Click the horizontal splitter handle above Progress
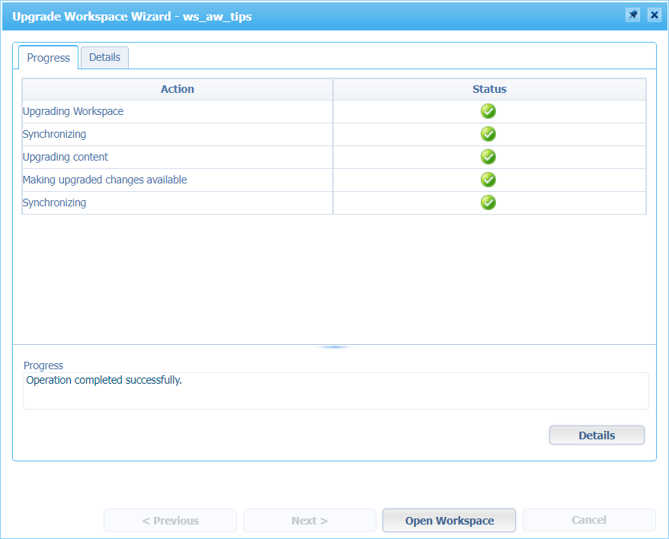The image size is (669, 539). [x=334, y=347]
